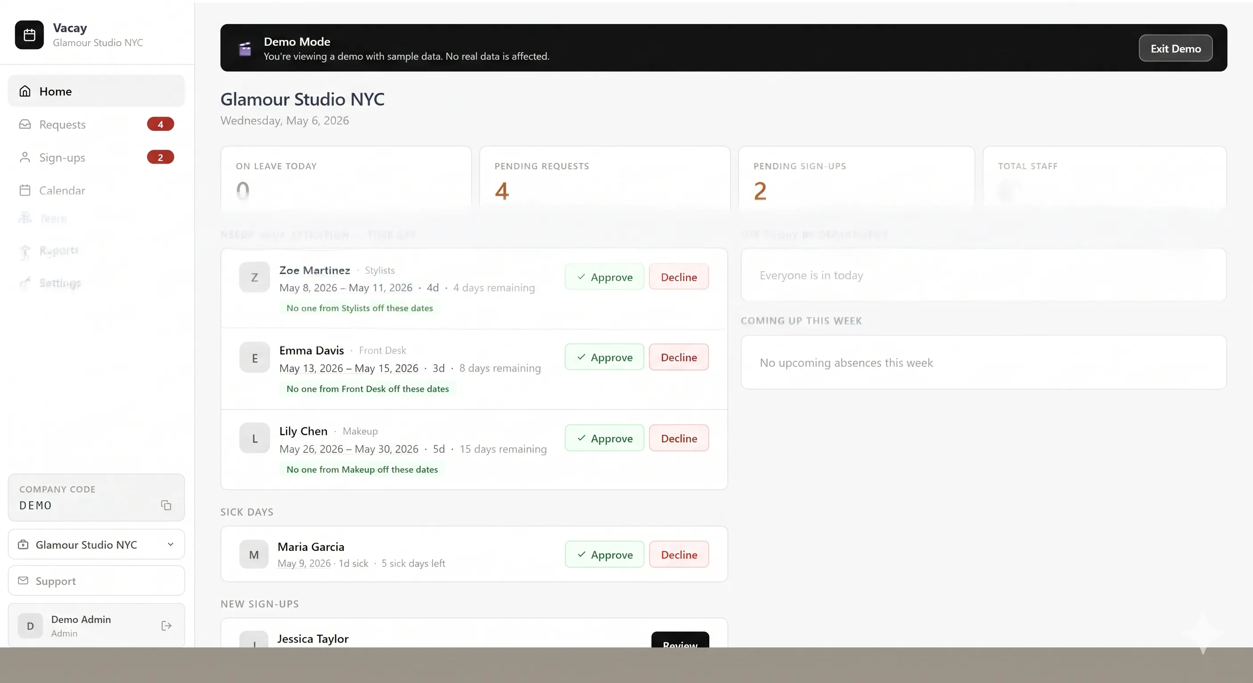The height and width of the screenshot is (683, 1253).
Task: Click the briefcase icon in workspace selector
Action: [x=23, y=544]
